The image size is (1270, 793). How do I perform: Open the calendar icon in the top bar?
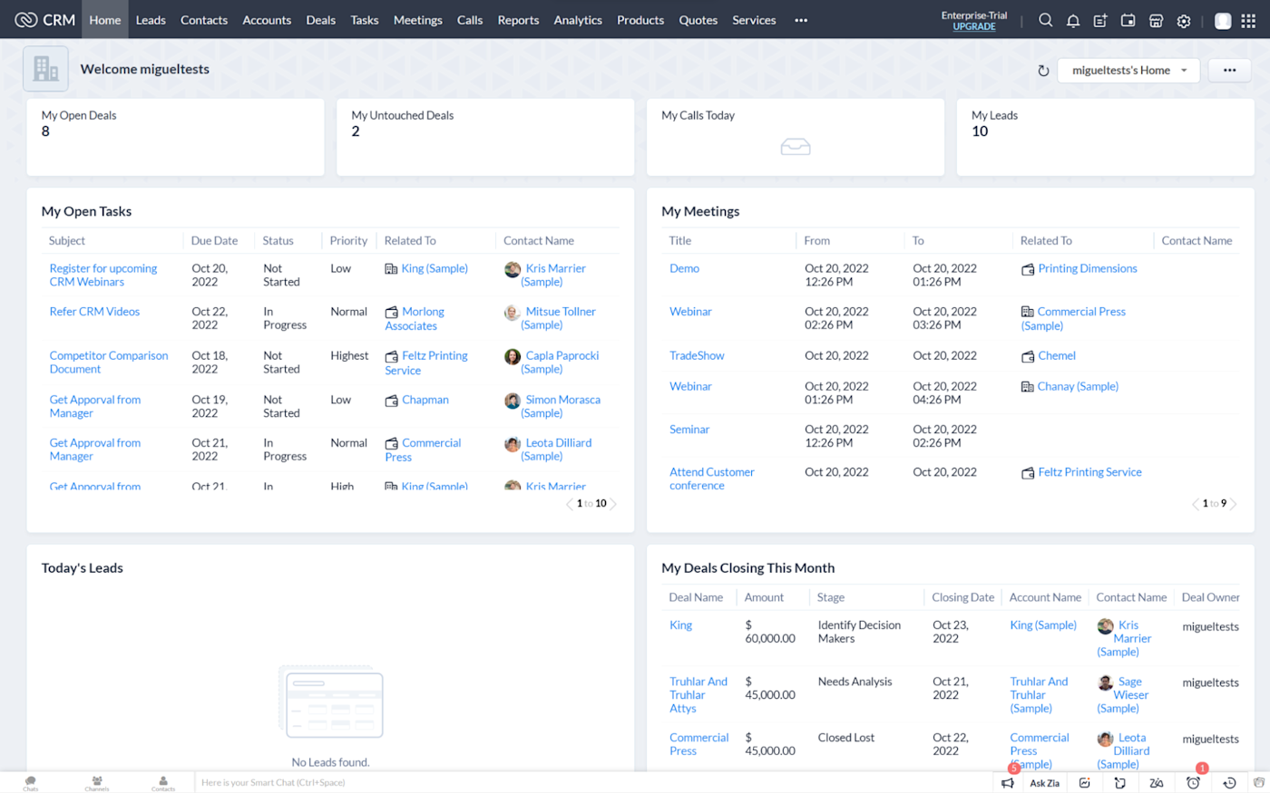point(1128,20)
